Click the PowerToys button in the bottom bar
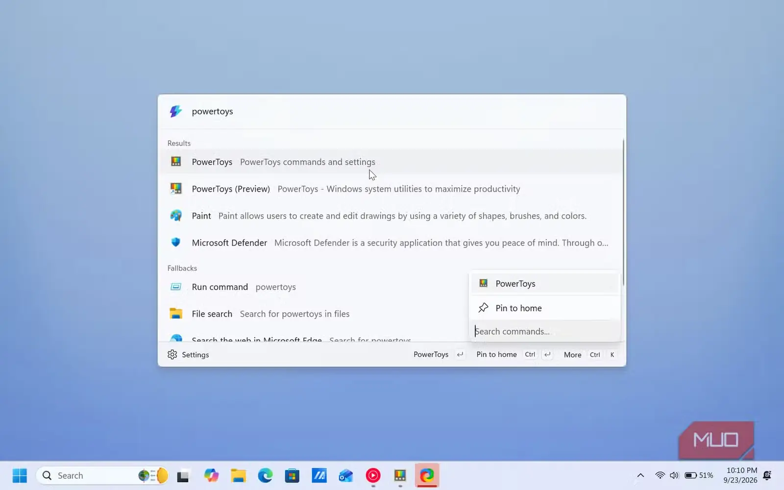The width and height of the screenshot is (784, 490). click(438, 354)
